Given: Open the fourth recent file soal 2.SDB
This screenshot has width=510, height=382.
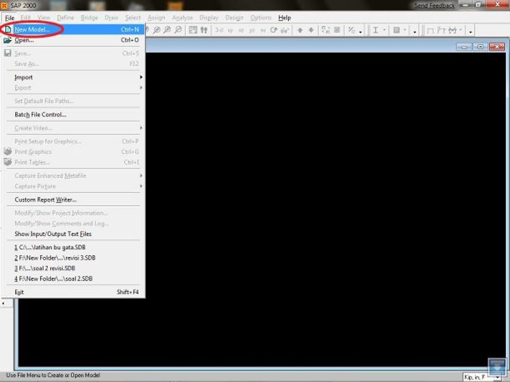Looking at the screenshot, I should pyautogui.click(x=73, y=279).
